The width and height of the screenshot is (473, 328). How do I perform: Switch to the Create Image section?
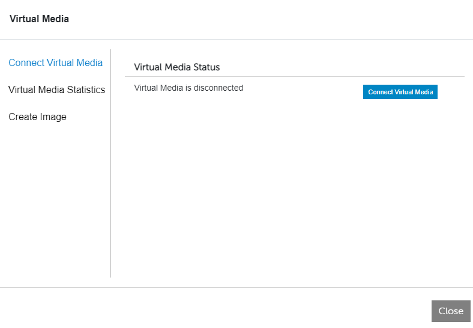(37, 117)
